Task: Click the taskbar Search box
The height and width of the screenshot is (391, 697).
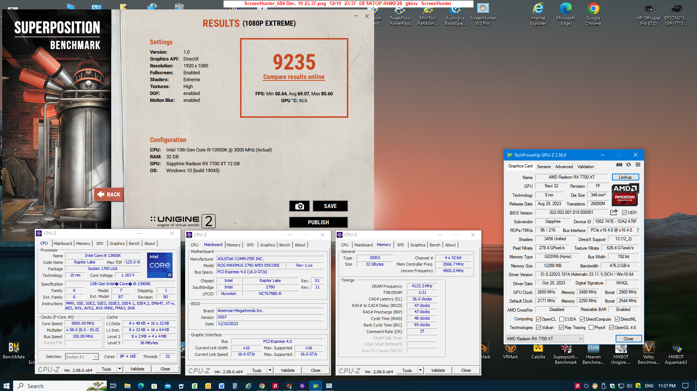Action: [x=60, y=386]
